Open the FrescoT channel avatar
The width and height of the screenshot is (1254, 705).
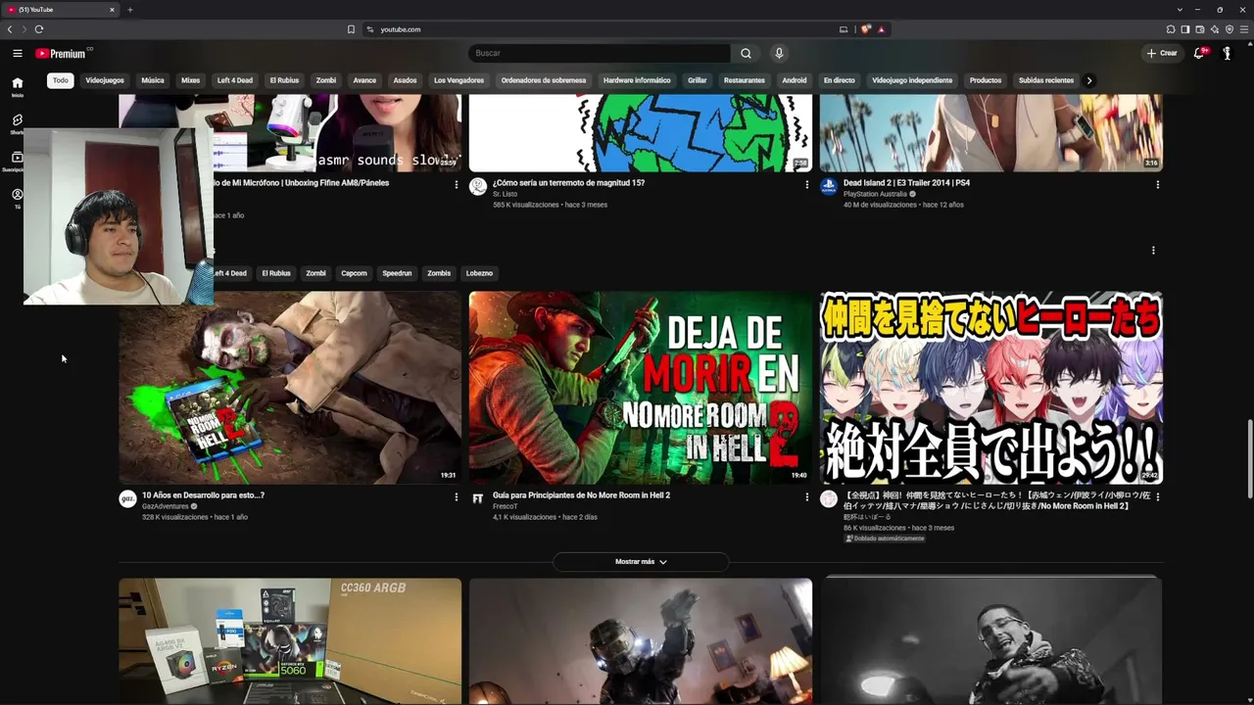pyautogui.click(x=478, y=499)
